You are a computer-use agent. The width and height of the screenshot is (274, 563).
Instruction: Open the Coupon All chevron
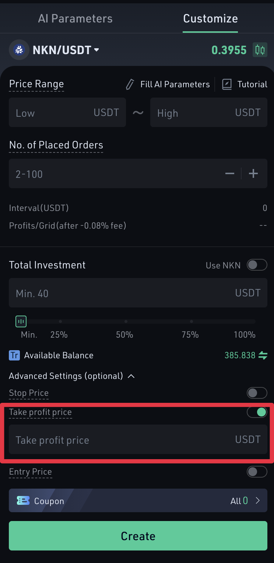pyautogui.click(x=258, y=500)
